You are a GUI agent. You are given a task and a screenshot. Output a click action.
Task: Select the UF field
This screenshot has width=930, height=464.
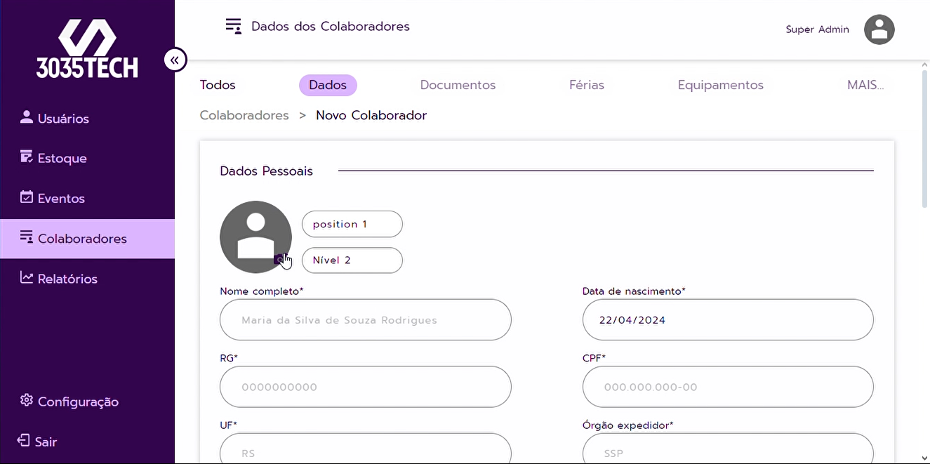[366, 449]
